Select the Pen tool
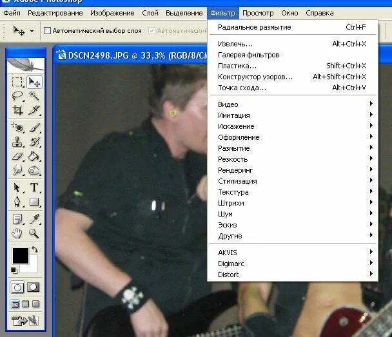392x337 pixels. [x=17, y=202]
